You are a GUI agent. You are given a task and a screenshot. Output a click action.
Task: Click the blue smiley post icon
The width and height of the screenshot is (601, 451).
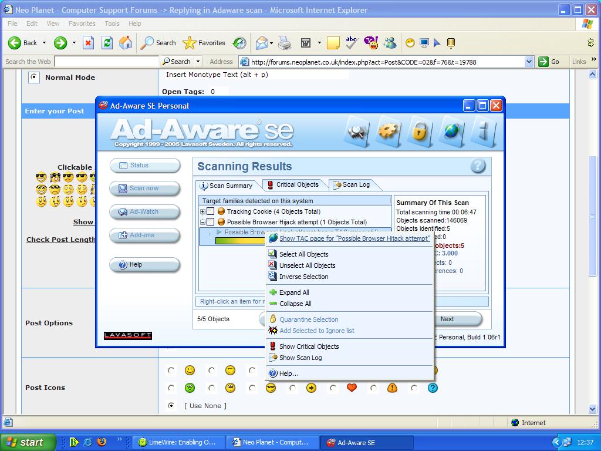(433, 388)
